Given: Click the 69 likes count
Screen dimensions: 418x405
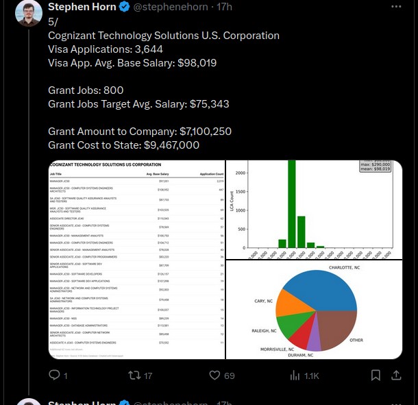Looking at the screenshot, I should click(x=230, y=376).
